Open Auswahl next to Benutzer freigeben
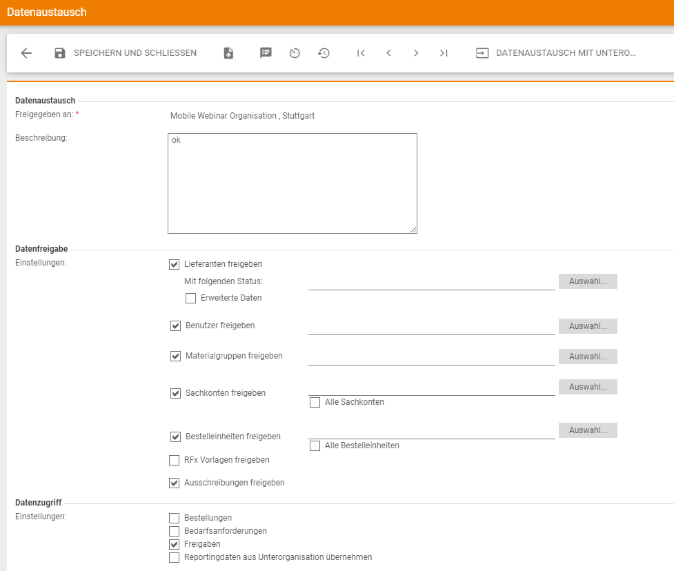 588,326
